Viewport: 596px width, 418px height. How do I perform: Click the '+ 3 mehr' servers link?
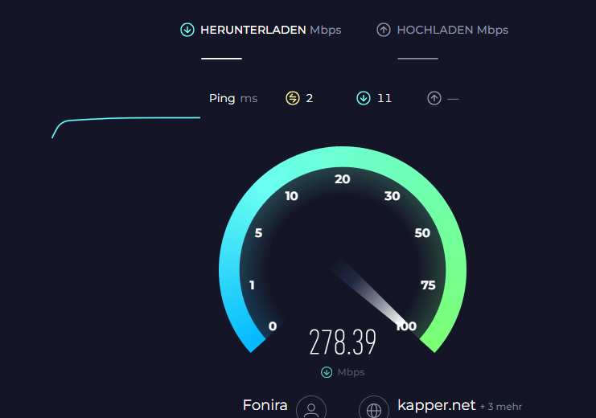point(501,407)
